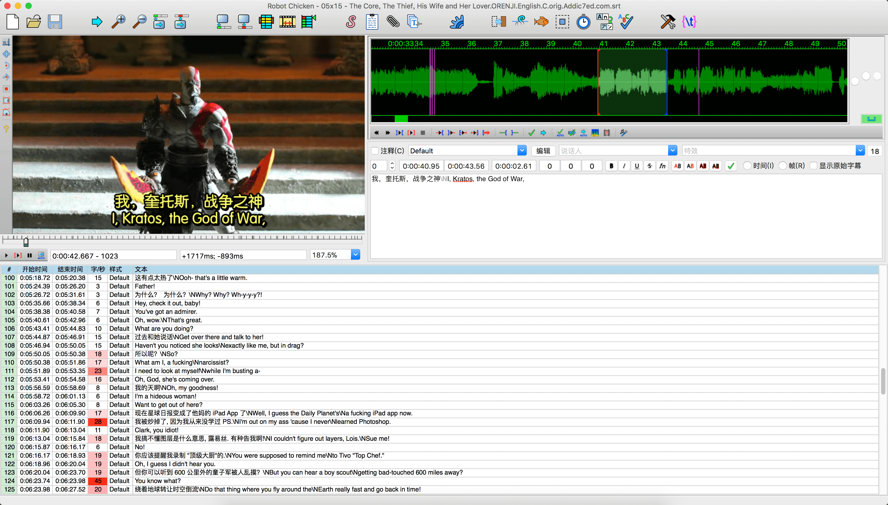Open the Styles Manager S icon
Image resolution: width=888 pixels, height=505 pixels.
tap(351, 22)
